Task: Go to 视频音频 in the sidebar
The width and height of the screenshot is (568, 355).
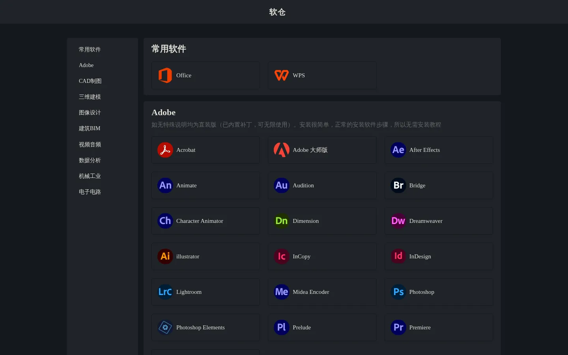Action: pyautogui.click(x=90, y=144)
